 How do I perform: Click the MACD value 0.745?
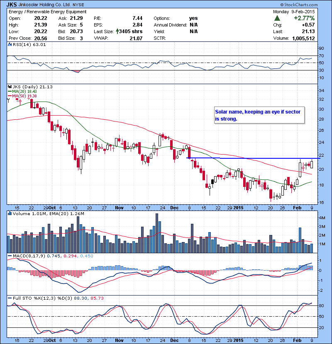pyautogui.click(x=54, y=256)
